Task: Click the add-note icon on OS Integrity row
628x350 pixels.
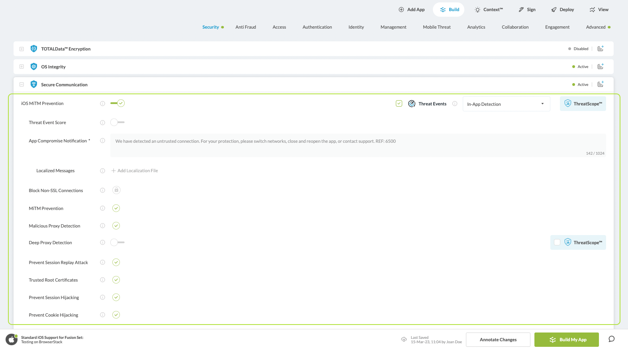Action: pos(601,66)
